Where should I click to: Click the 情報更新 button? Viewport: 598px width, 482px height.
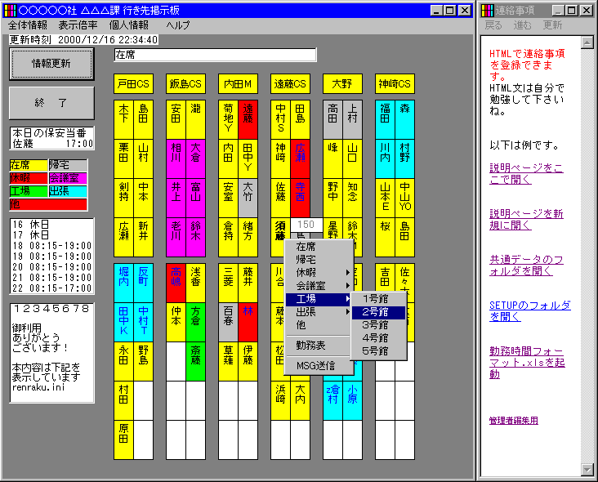click(51, 64)
